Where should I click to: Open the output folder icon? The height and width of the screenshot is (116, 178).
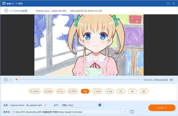point(132,112)
